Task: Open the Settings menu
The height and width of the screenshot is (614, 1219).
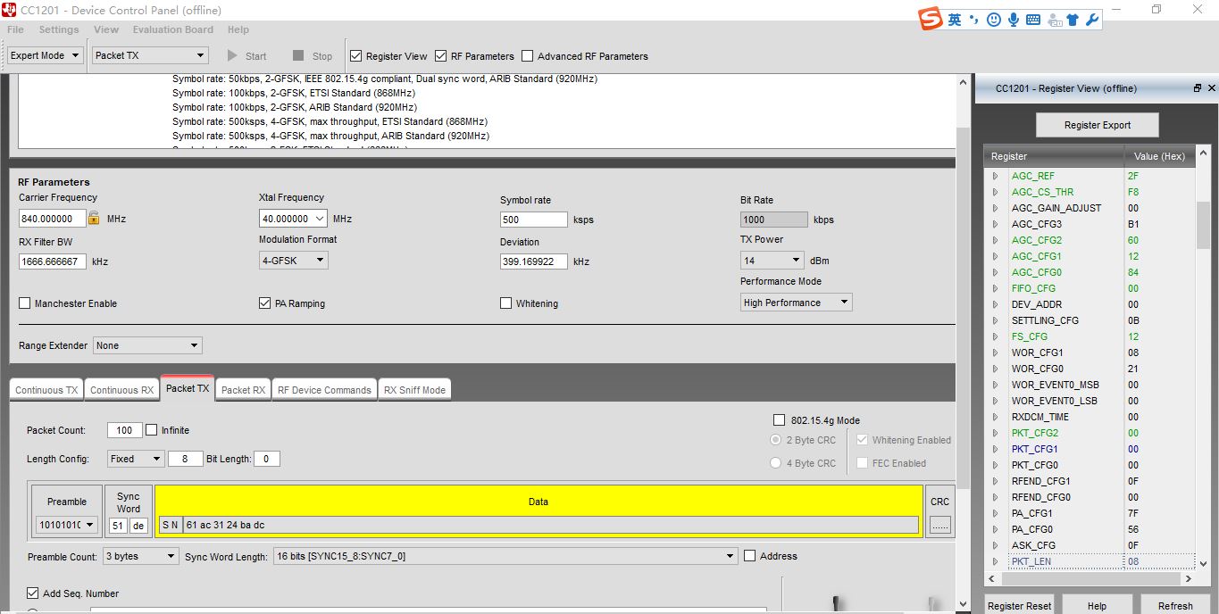Action: (x=59, y=29)
